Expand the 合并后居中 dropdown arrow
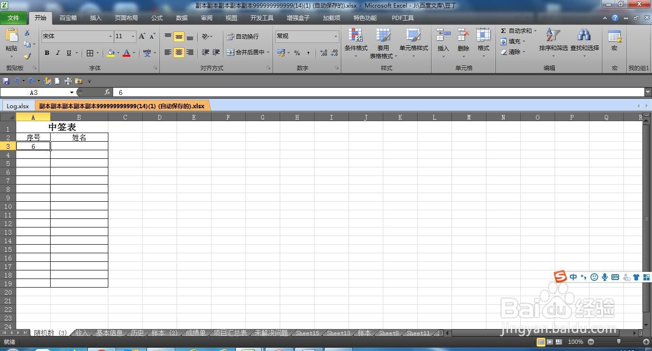 [x=268, y=52]
